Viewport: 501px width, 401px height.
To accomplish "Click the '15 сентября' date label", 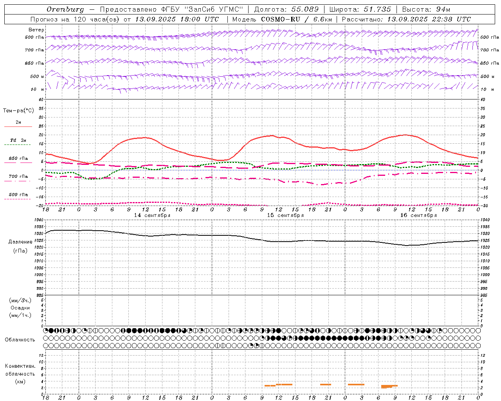I will [x=285, y=215].
